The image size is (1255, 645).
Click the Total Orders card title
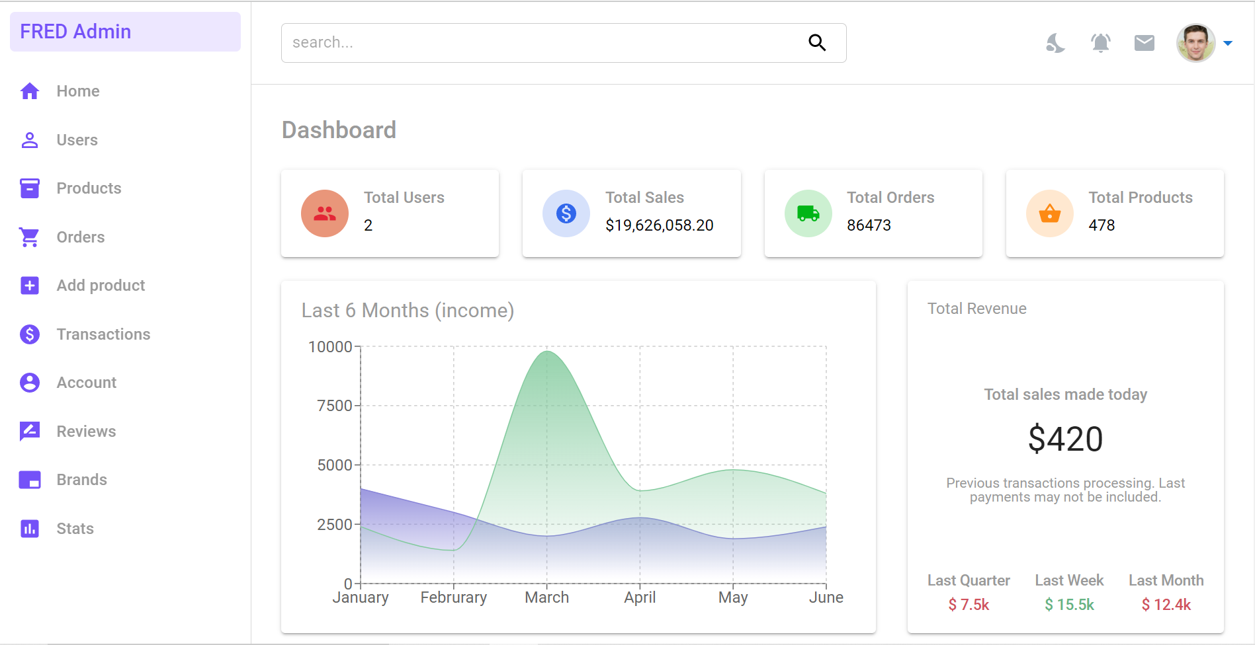pos(890,198)
